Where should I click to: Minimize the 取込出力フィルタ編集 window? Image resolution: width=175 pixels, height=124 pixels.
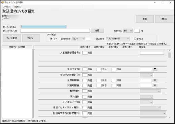coord(155,2)
